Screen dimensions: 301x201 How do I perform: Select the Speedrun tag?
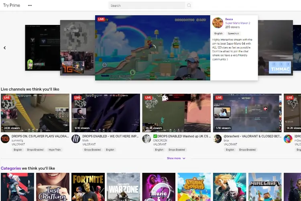coord(233,33)
